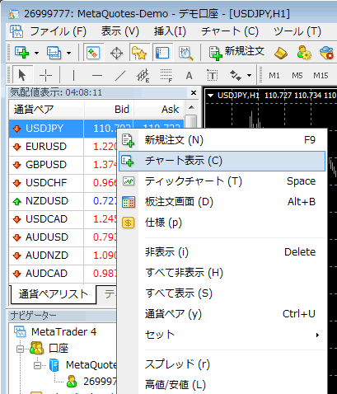Open the 挿入(I) menu

(x=170, y=31)
